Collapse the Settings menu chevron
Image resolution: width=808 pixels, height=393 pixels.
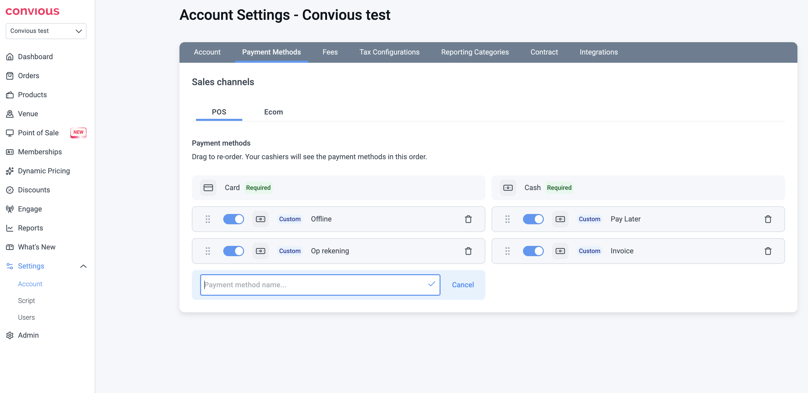[83, 266]
